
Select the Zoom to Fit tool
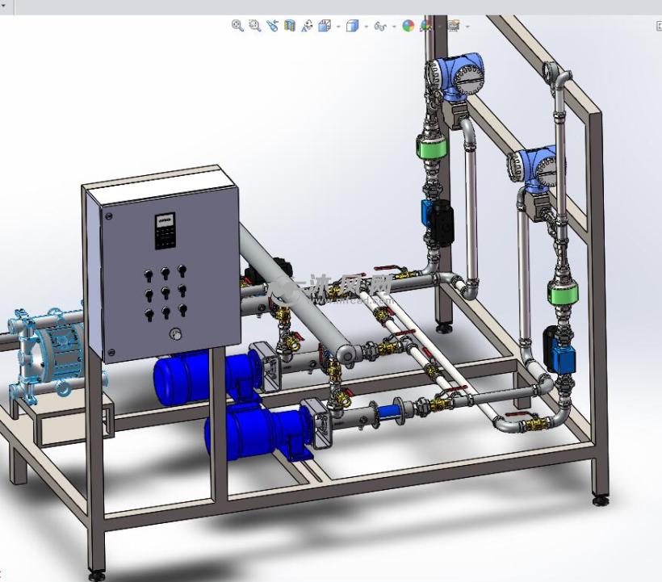click(x=237, y=26)
